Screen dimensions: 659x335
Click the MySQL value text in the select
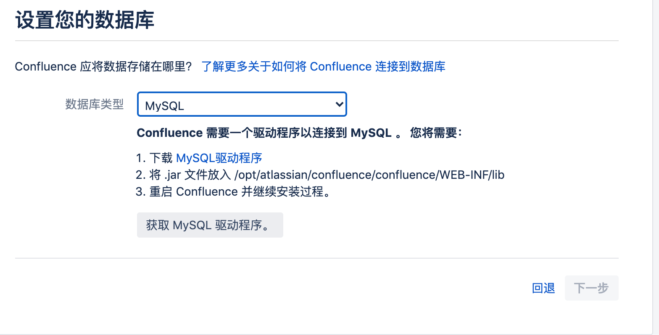point(164,106)
